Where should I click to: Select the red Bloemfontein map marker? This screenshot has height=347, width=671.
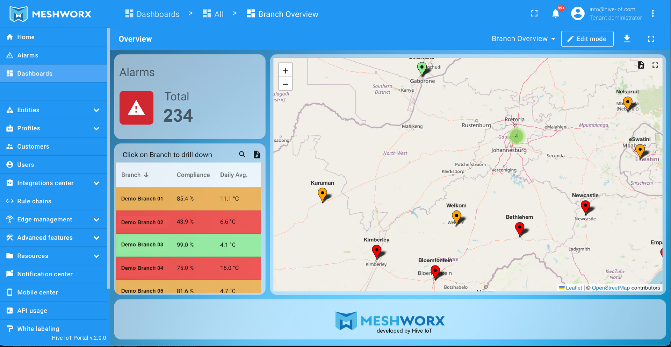point(435,272)
